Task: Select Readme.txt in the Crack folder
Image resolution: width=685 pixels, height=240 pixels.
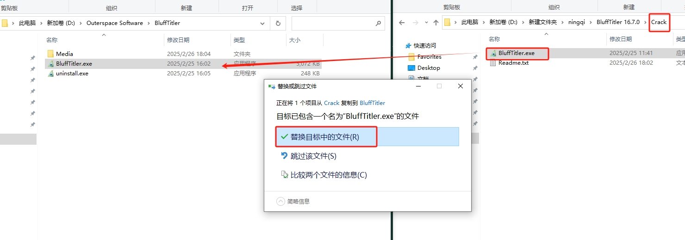Action: tap(513, 63)
